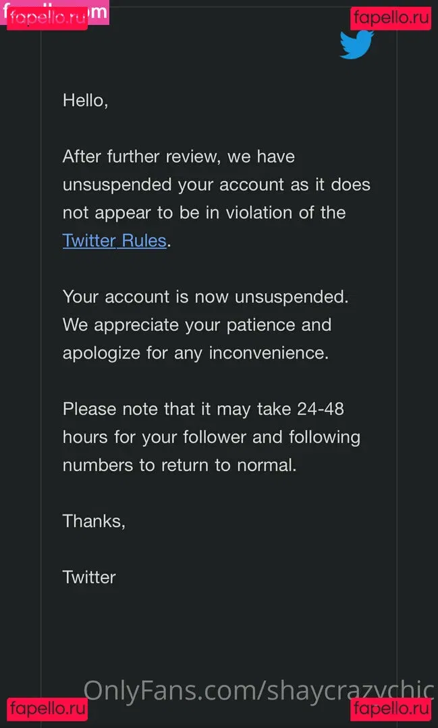Click "apologize for any inconvenience." line
438x728 pixels.
(x=195, y=353)
